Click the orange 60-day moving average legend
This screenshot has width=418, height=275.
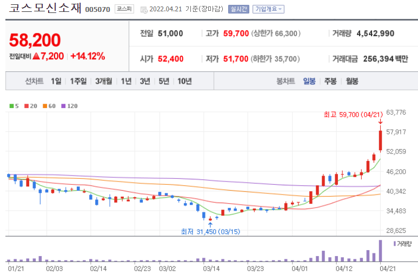click(49, 106)
